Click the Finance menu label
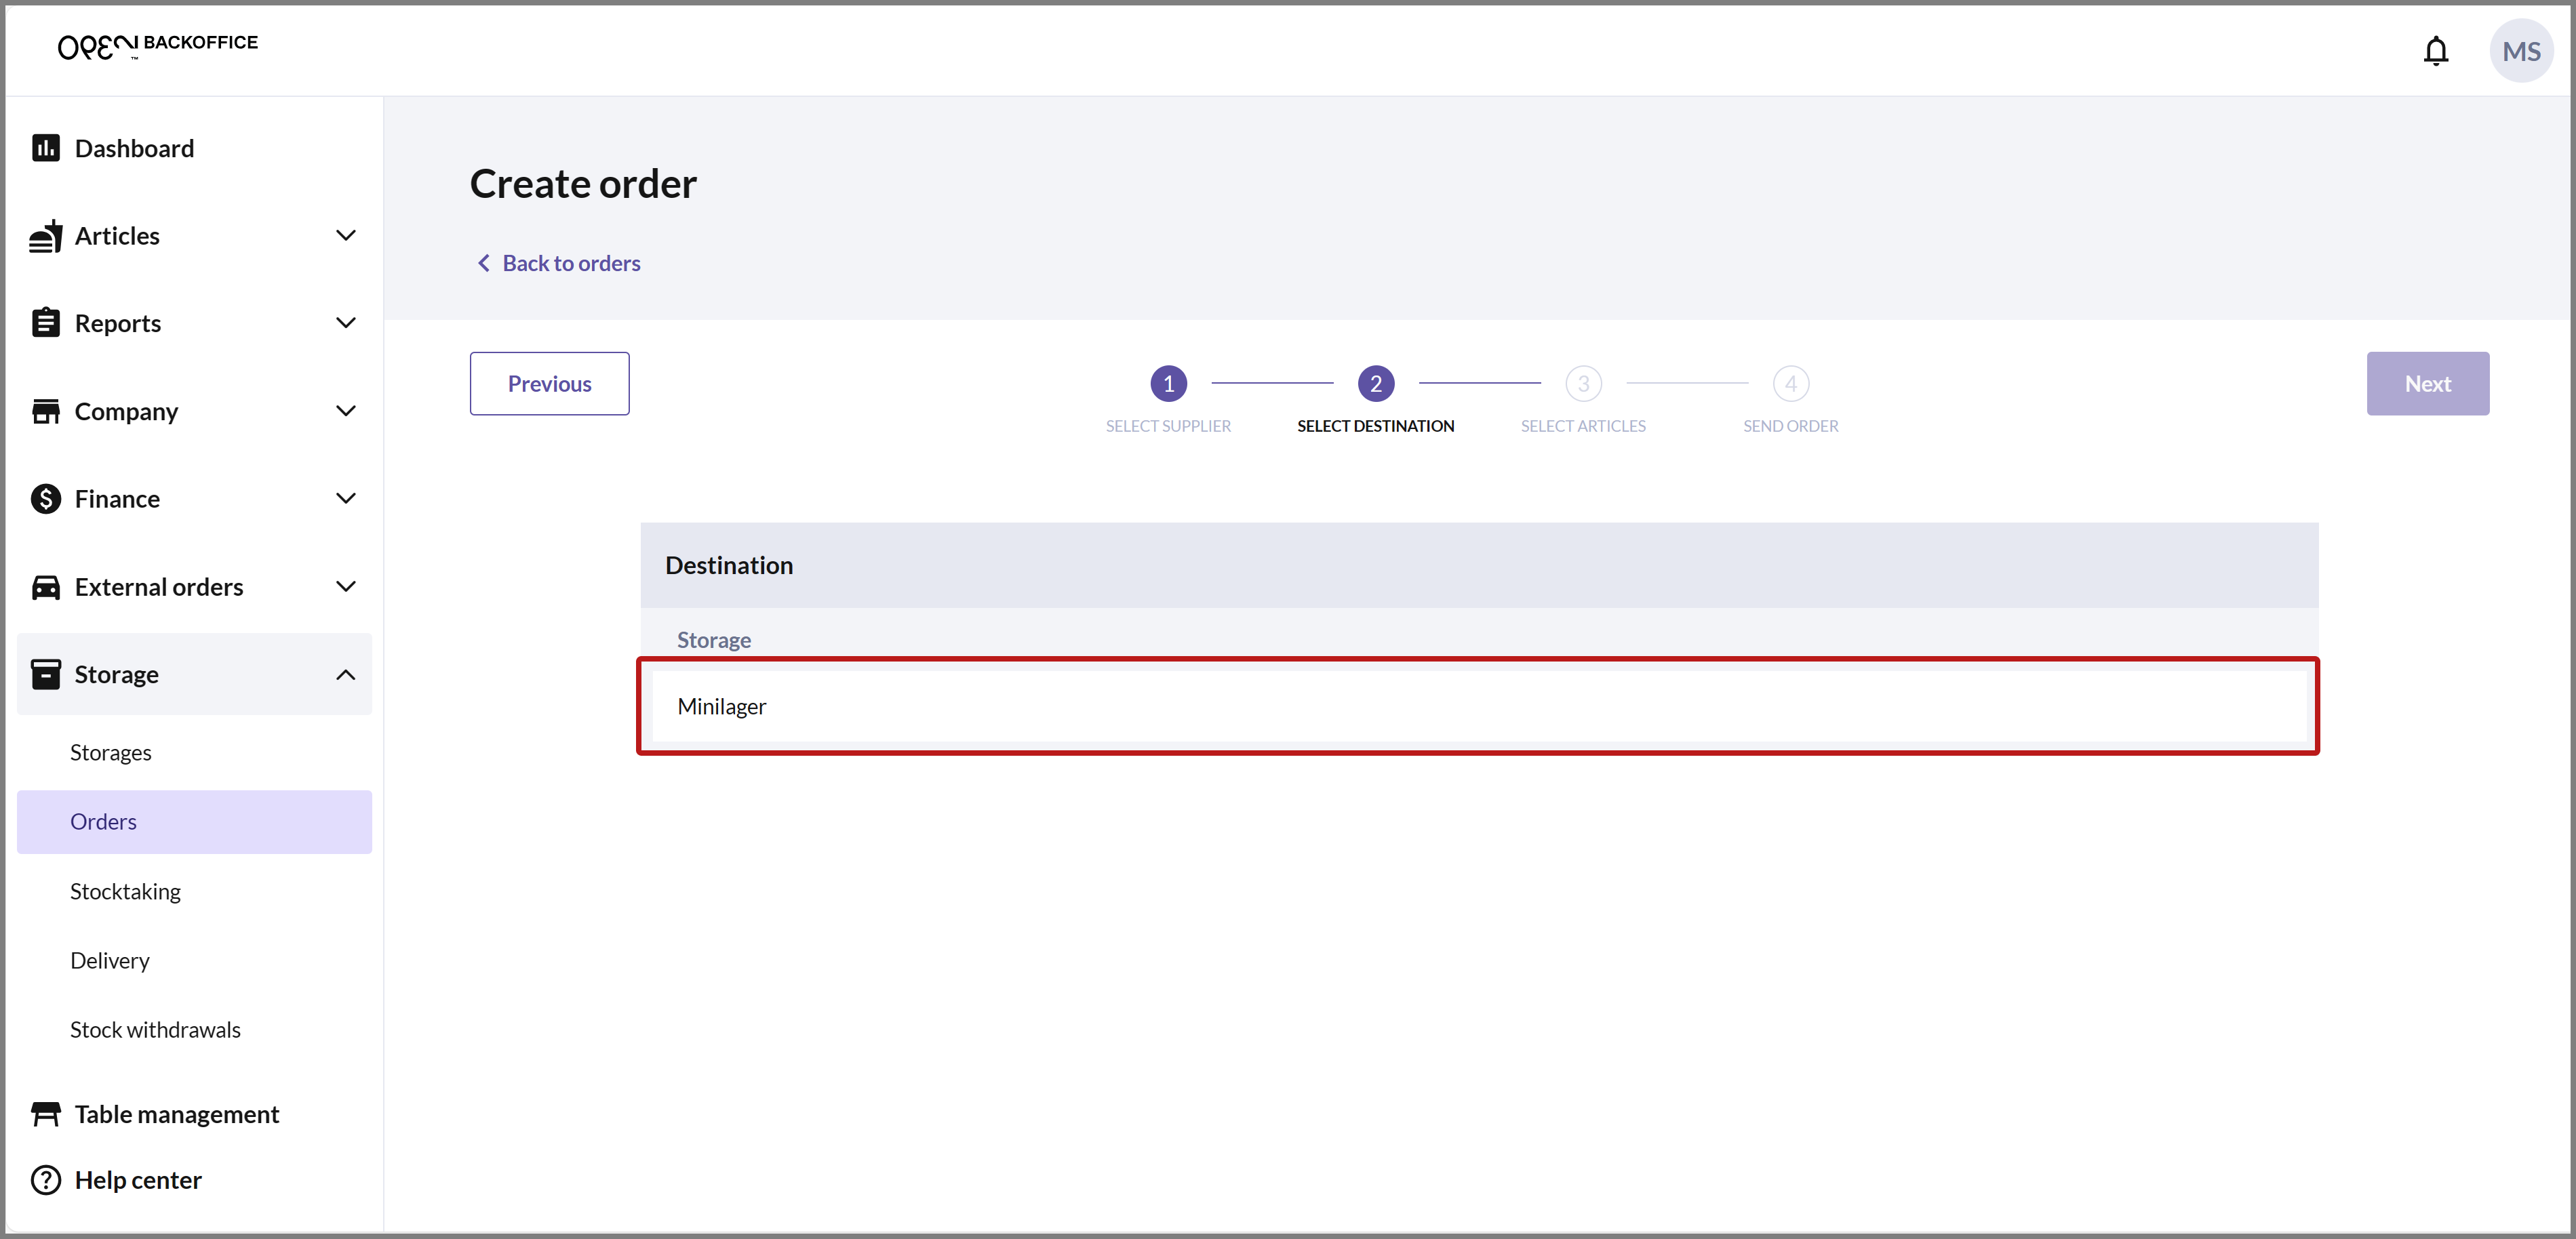This screenshot has width=2576, height=1239. point(117,499)
